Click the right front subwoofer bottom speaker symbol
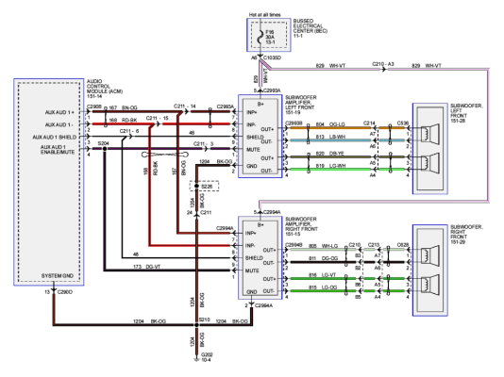504x377 pixels. coord(429,284)
